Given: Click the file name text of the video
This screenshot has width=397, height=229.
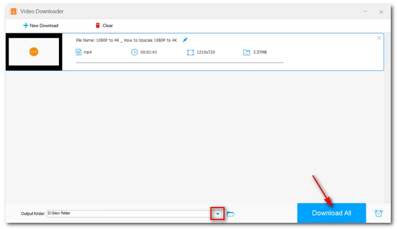Looking at the screenshot, I should (x=127, y=40).
